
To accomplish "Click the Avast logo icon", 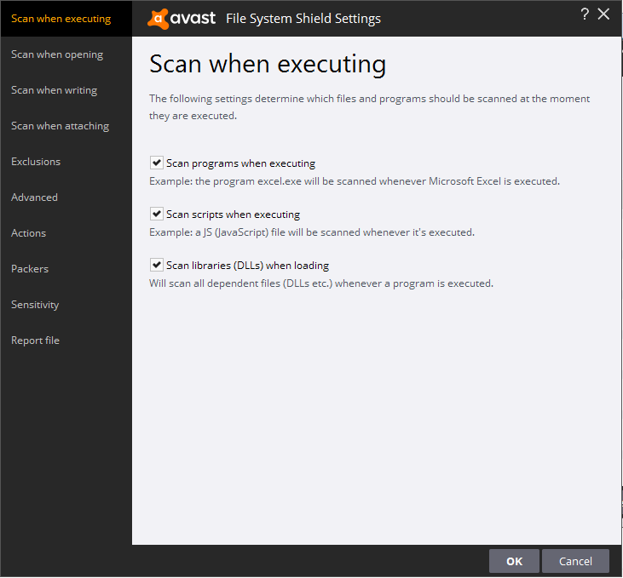I will [x=157, y=18].
